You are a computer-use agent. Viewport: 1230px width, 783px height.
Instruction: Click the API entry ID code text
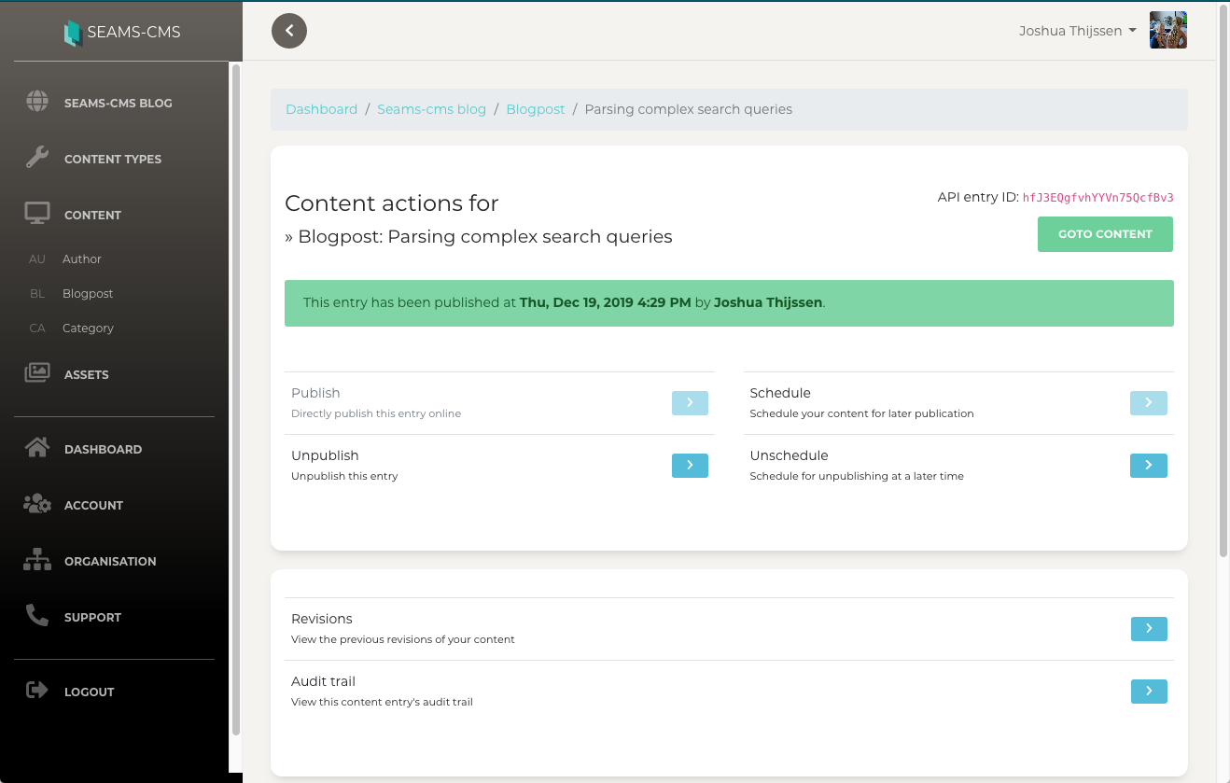pos(1097,198)
